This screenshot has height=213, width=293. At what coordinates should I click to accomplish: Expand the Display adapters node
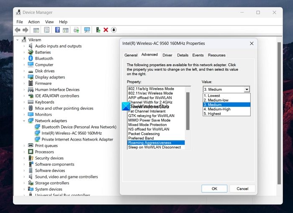[x=24, y=77]
